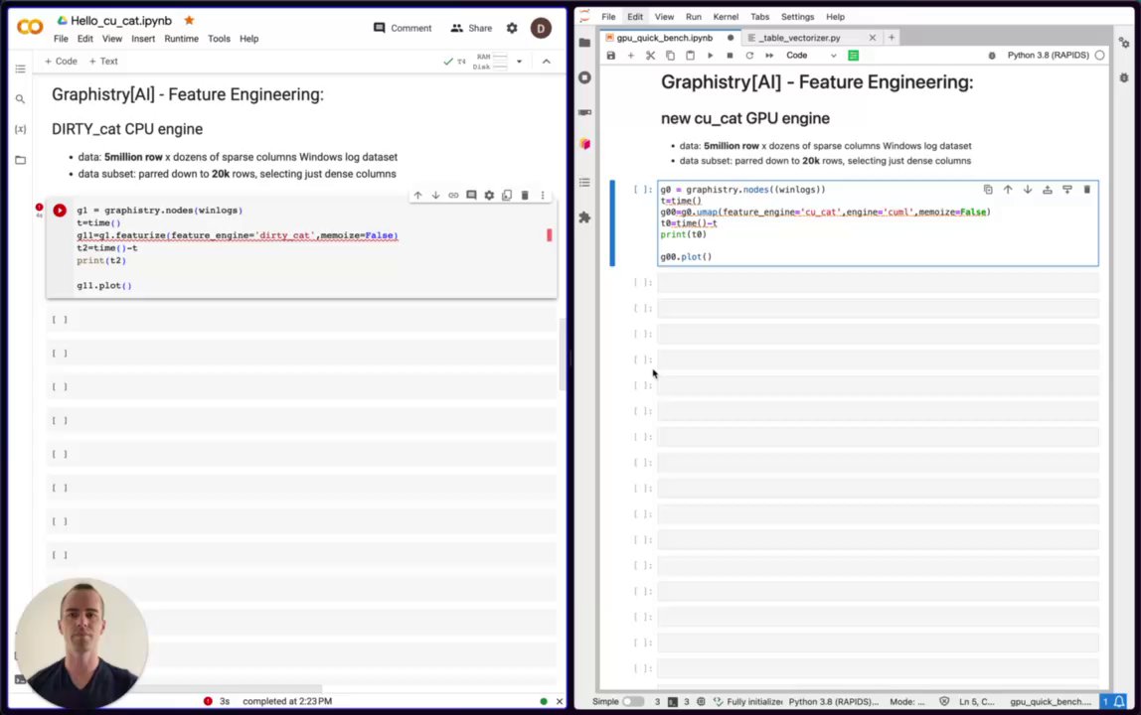The height and width of the screenshot is (715, 1141).
Task: Select Python 3.8 (RAPIDS) kernel name
Action: coord(1048,56)
